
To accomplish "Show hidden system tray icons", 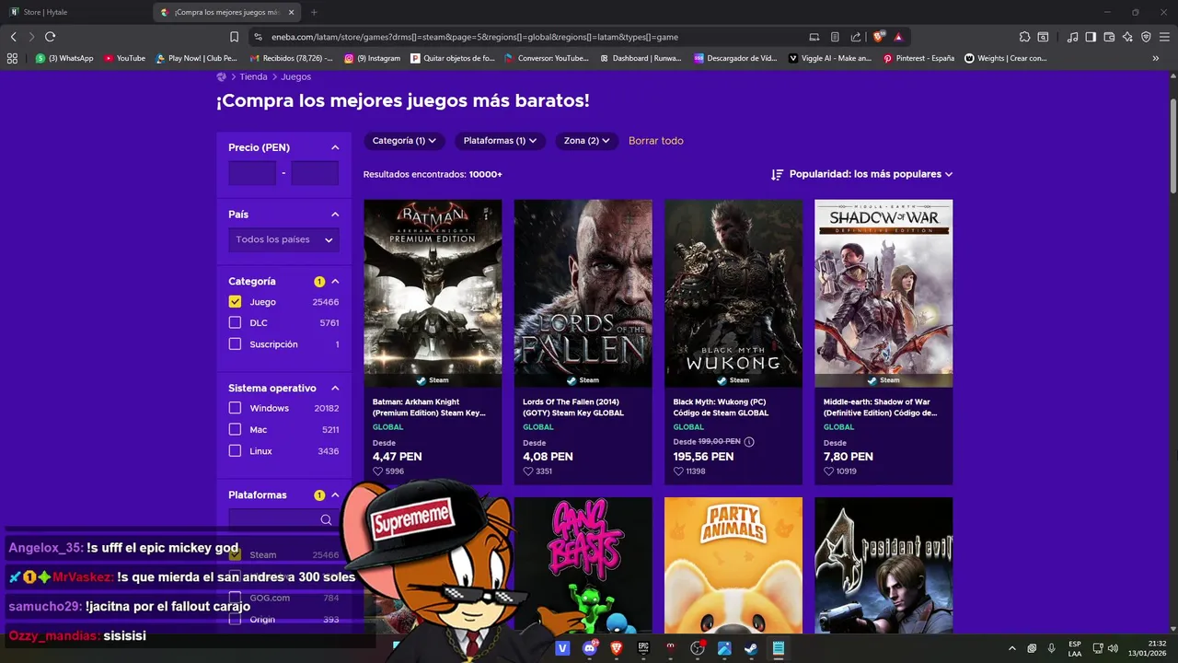I will click(x=1012, y=648).
